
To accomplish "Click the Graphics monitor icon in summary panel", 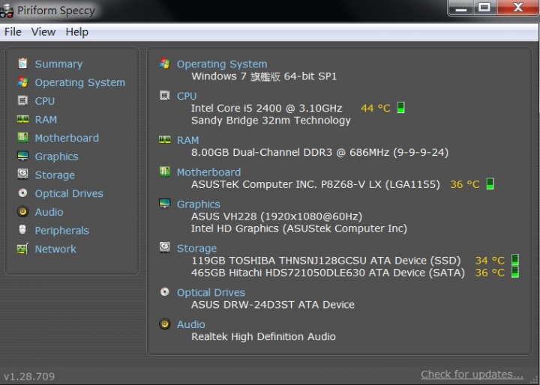I will coord(164,204).
